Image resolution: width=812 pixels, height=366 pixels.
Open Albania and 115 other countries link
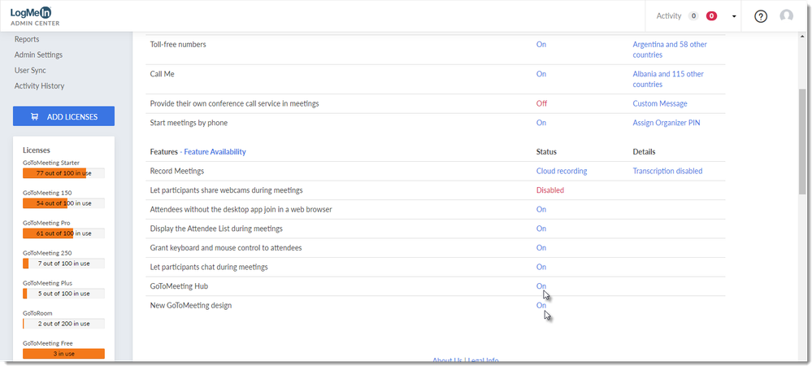pos(668,80)
